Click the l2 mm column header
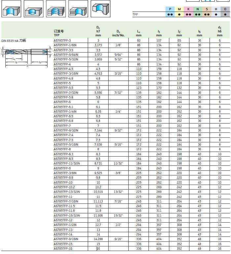This screenshot has height=254, width=231. tap(179, 33)
